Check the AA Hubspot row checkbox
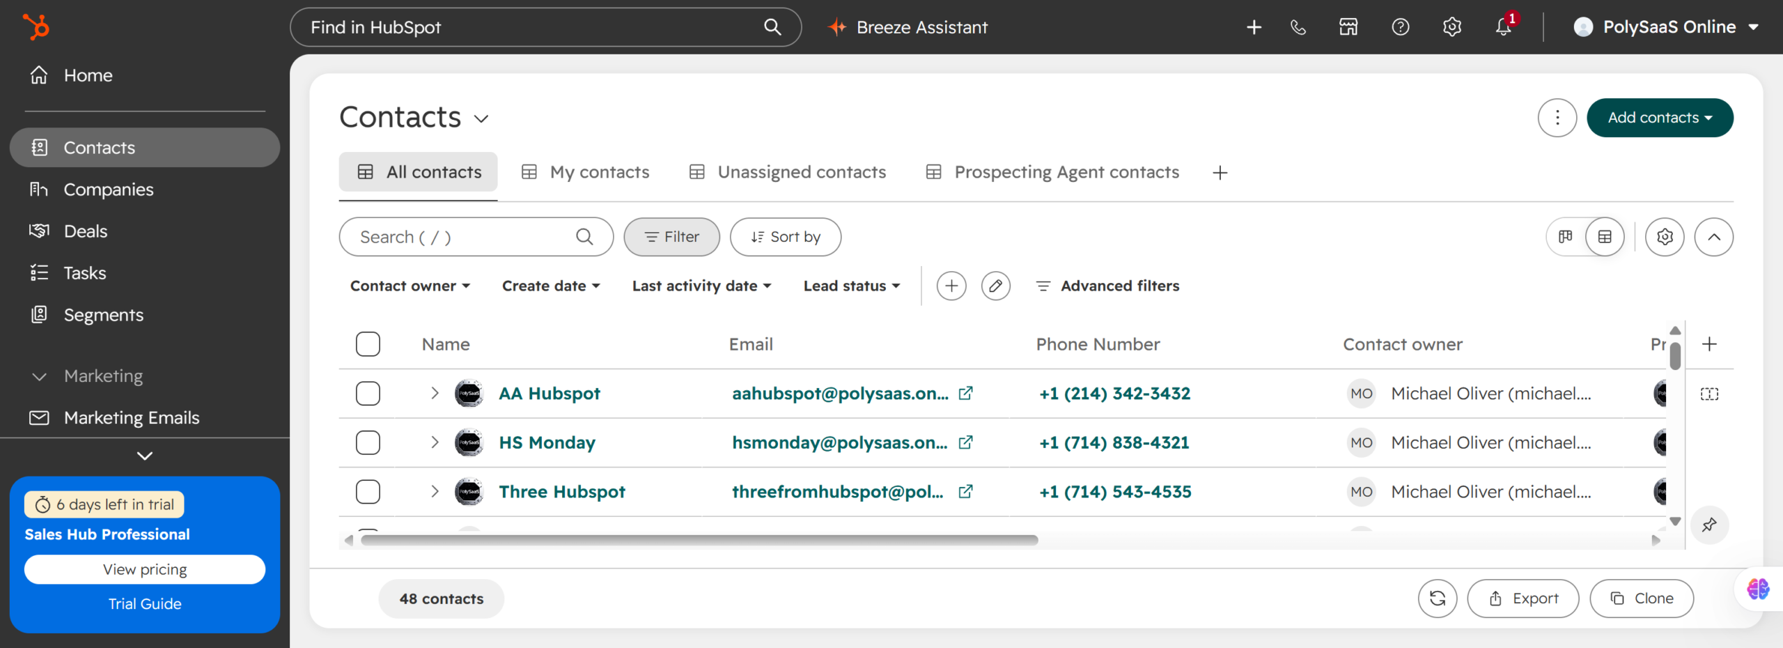This screenshot has height=648, width=1783. [368, 394]
